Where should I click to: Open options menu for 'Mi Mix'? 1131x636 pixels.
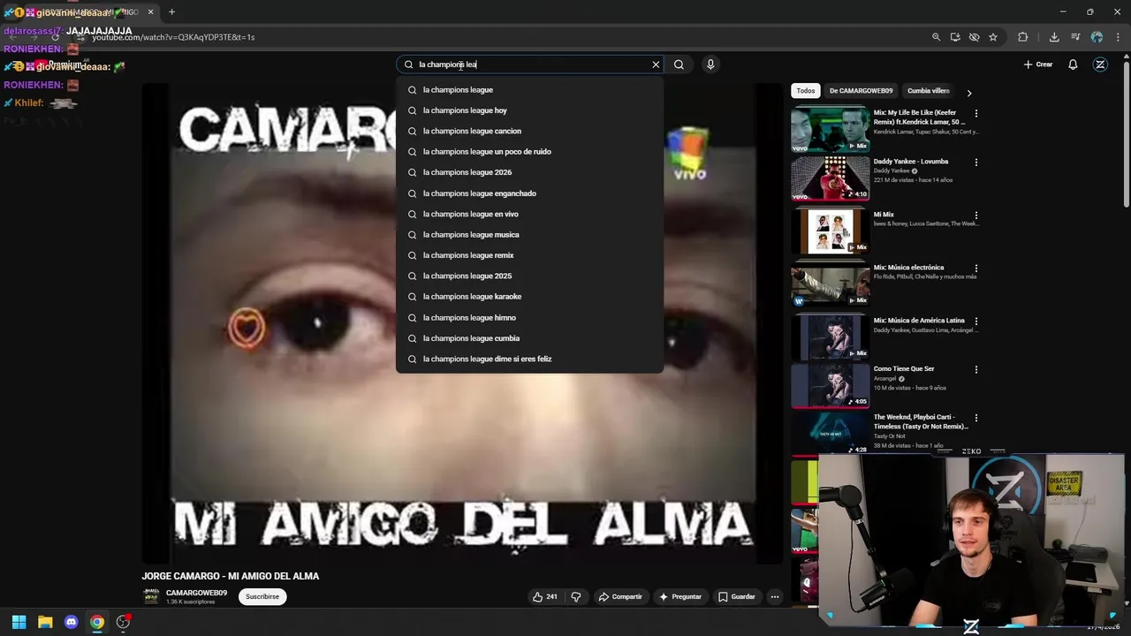(x=976, y=216)
